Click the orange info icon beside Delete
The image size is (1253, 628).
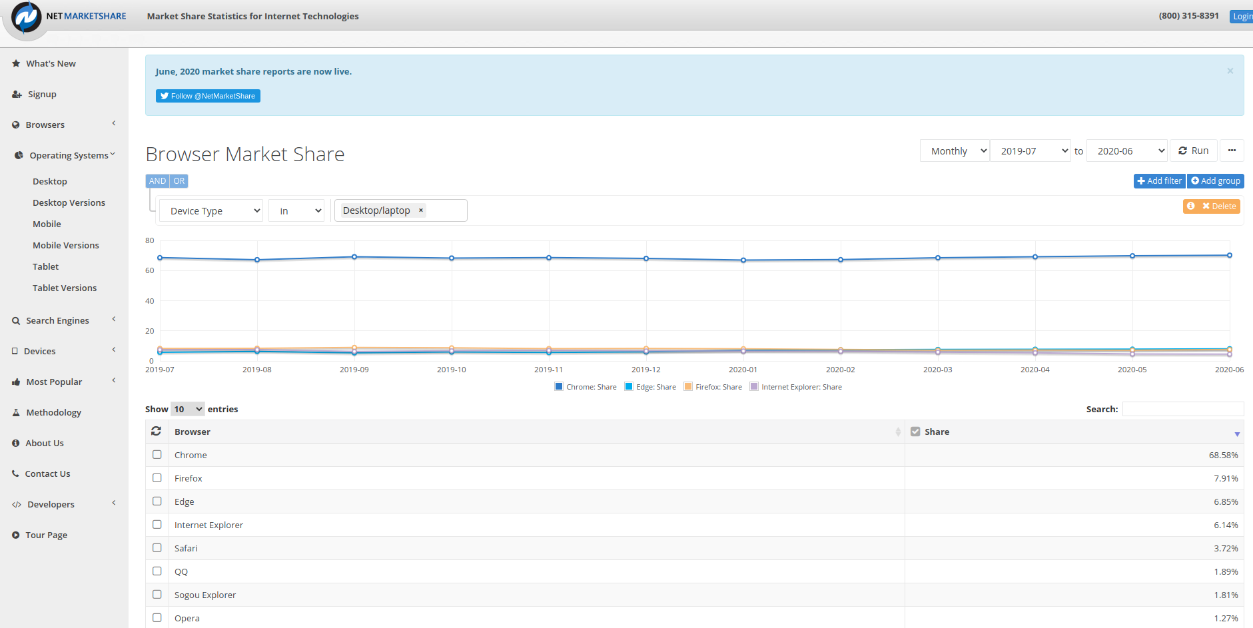click(1191, 206)
